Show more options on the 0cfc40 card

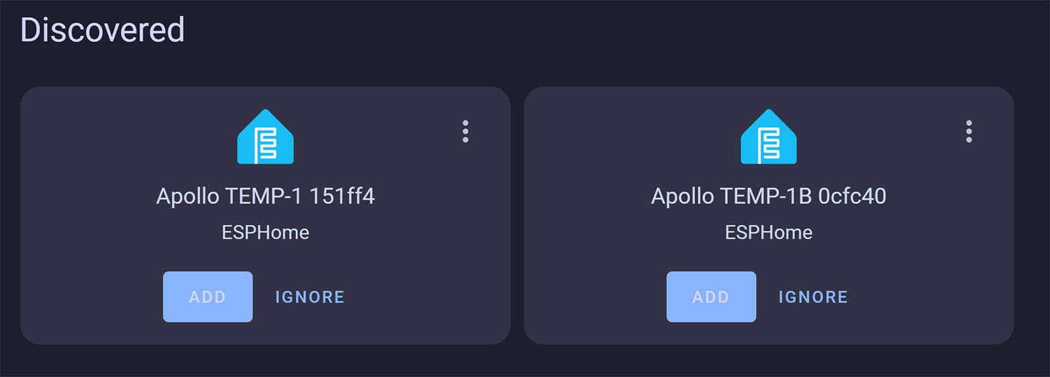tap(969, 131)
